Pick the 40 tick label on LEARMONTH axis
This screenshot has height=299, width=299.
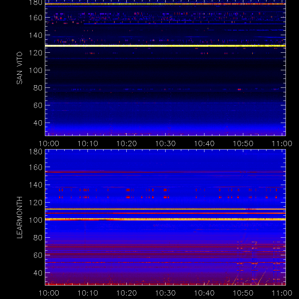(x=38, y=273)
